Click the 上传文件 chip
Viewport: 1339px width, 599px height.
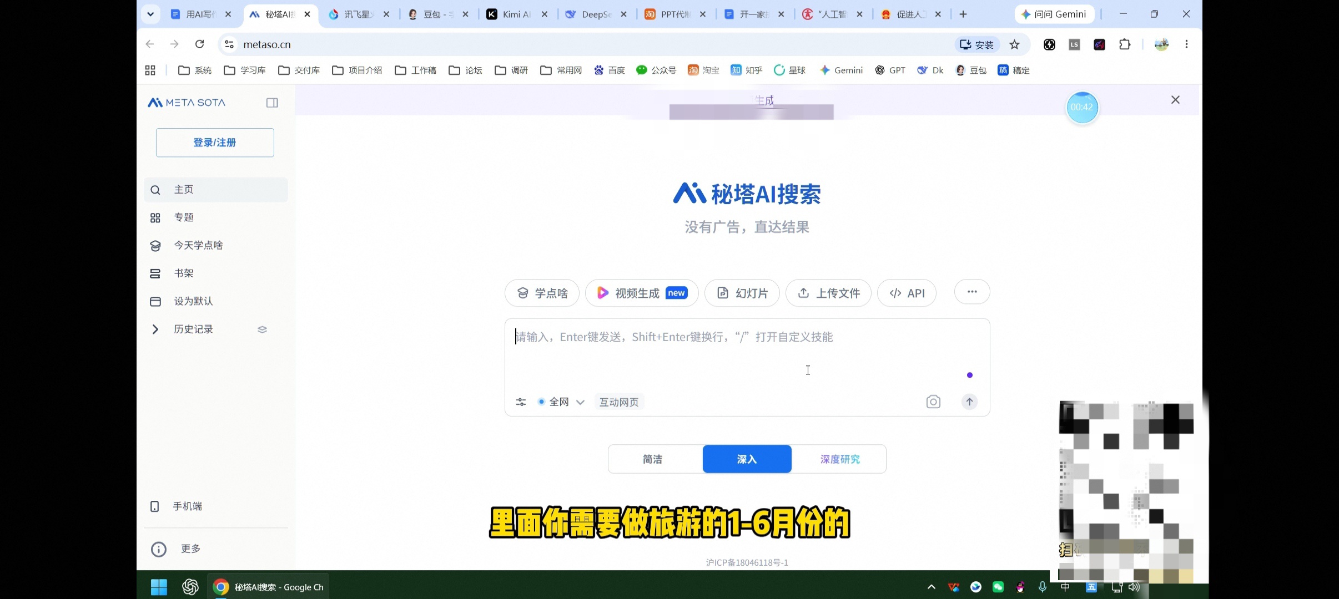click(828, 293)
